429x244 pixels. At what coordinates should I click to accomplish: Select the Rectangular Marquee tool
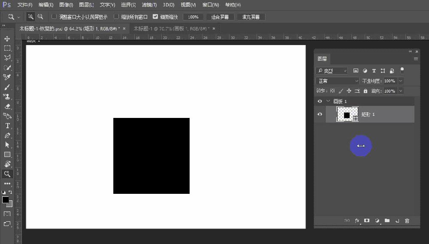7,48
